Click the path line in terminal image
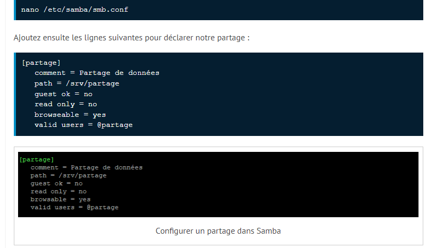Viewport: 427px width, 248px height. pos(69,175)
